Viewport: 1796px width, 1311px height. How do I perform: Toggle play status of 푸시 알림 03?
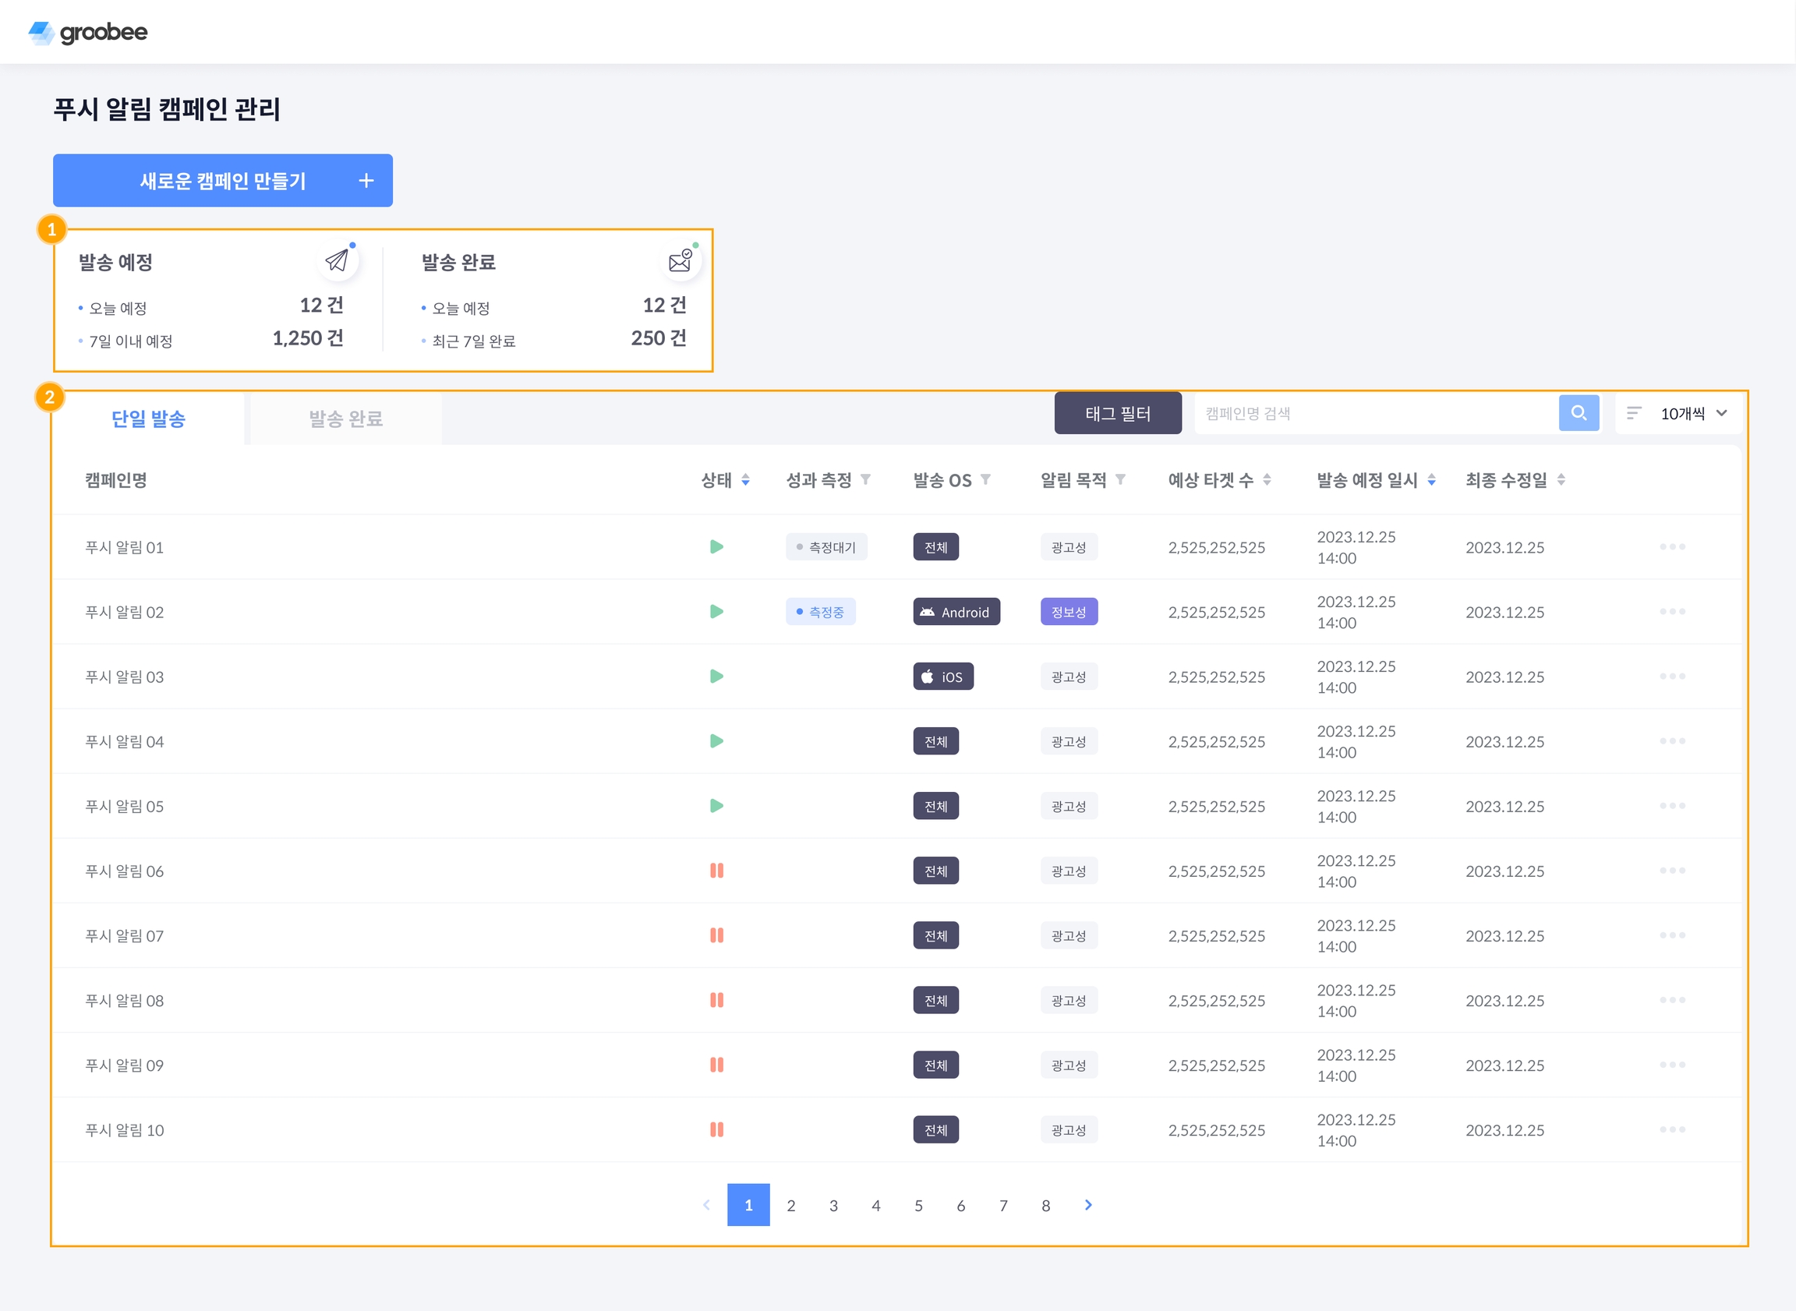click(x=716, y=676)
